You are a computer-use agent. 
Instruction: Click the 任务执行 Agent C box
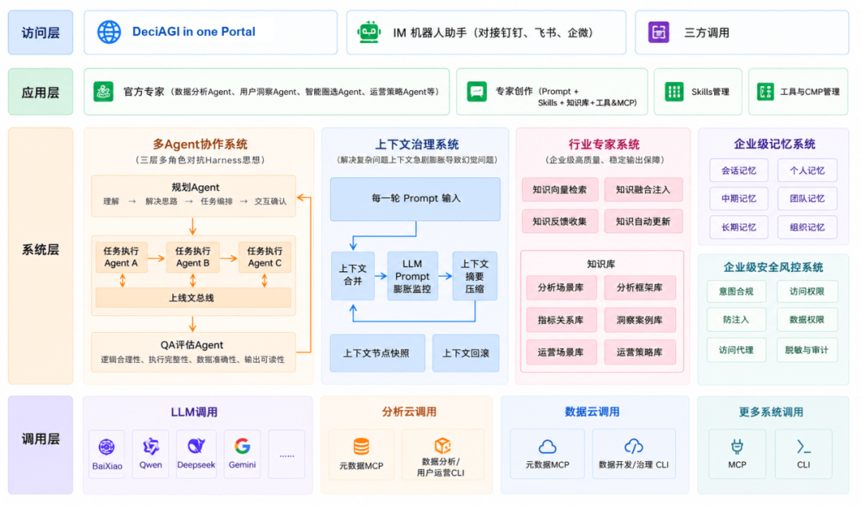pyautogui.click(x=265, y=257)
